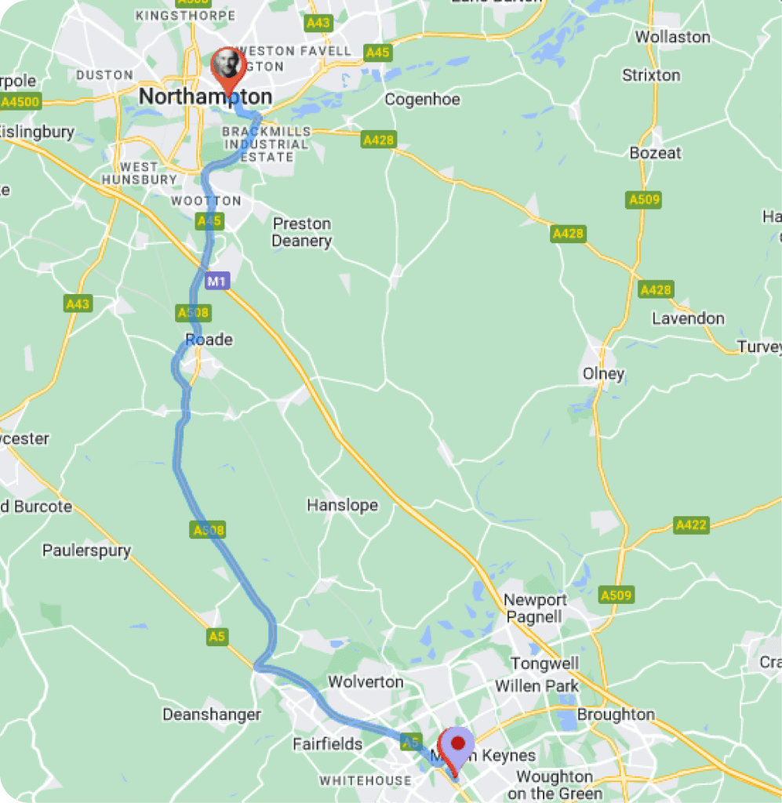This screenshot has width=782, height=803.
Task: Click the Preston Deanery label
Action: (302, 232)
